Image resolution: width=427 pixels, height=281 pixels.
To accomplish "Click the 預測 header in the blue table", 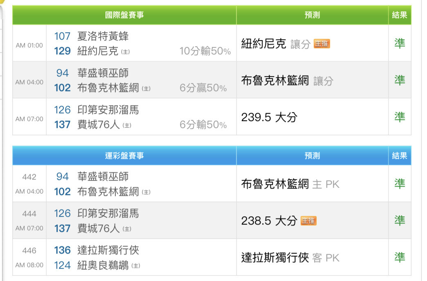I will click(312, 155).
